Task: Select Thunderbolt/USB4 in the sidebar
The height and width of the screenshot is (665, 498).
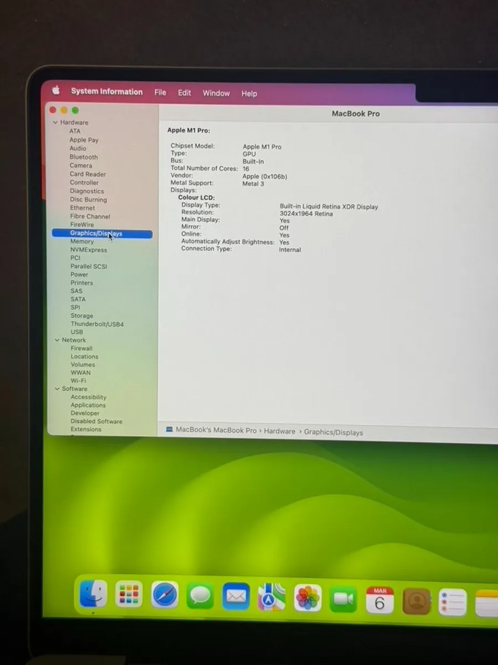Action: (97, 324)
